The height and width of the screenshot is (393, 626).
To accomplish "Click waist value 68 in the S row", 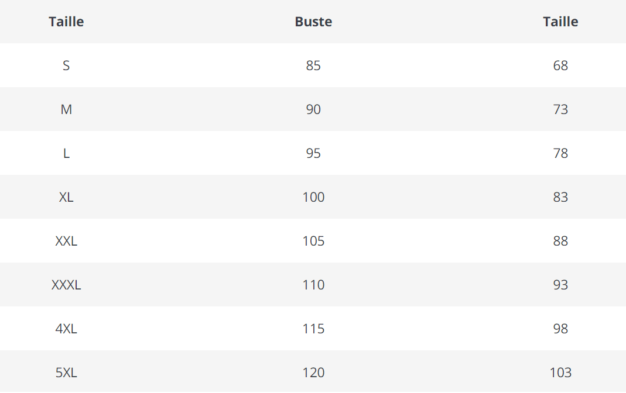I will (x=560, y=65).
